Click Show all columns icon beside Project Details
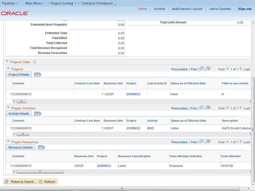The height and width of the screenshot is (191, 255). coord(37,74)
